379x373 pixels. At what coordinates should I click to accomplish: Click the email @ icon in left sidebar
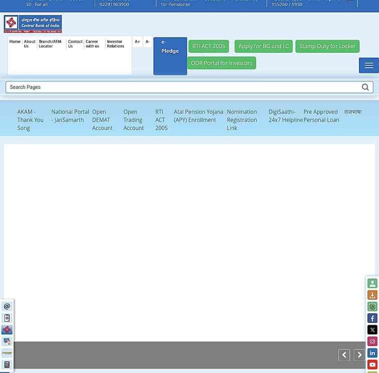click(7, 306)
